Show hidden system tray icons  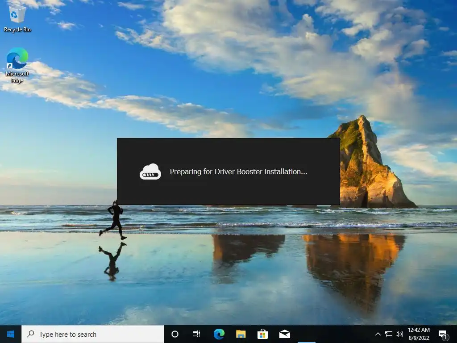click(378, 334)
